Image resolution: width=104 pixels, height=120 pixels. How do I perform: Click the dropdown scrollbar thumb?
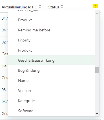pyautogui.click(x=97, y=70)
